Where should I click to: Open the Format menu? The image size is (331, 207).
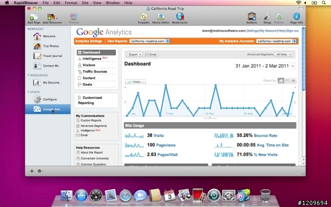click(71, 3)
